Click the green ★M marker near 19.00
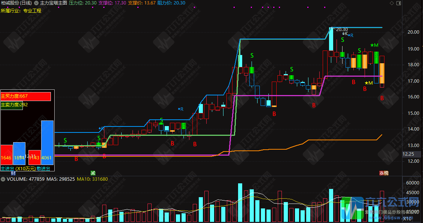This screenshot has height=223, width=423. (x=374, y=45)
